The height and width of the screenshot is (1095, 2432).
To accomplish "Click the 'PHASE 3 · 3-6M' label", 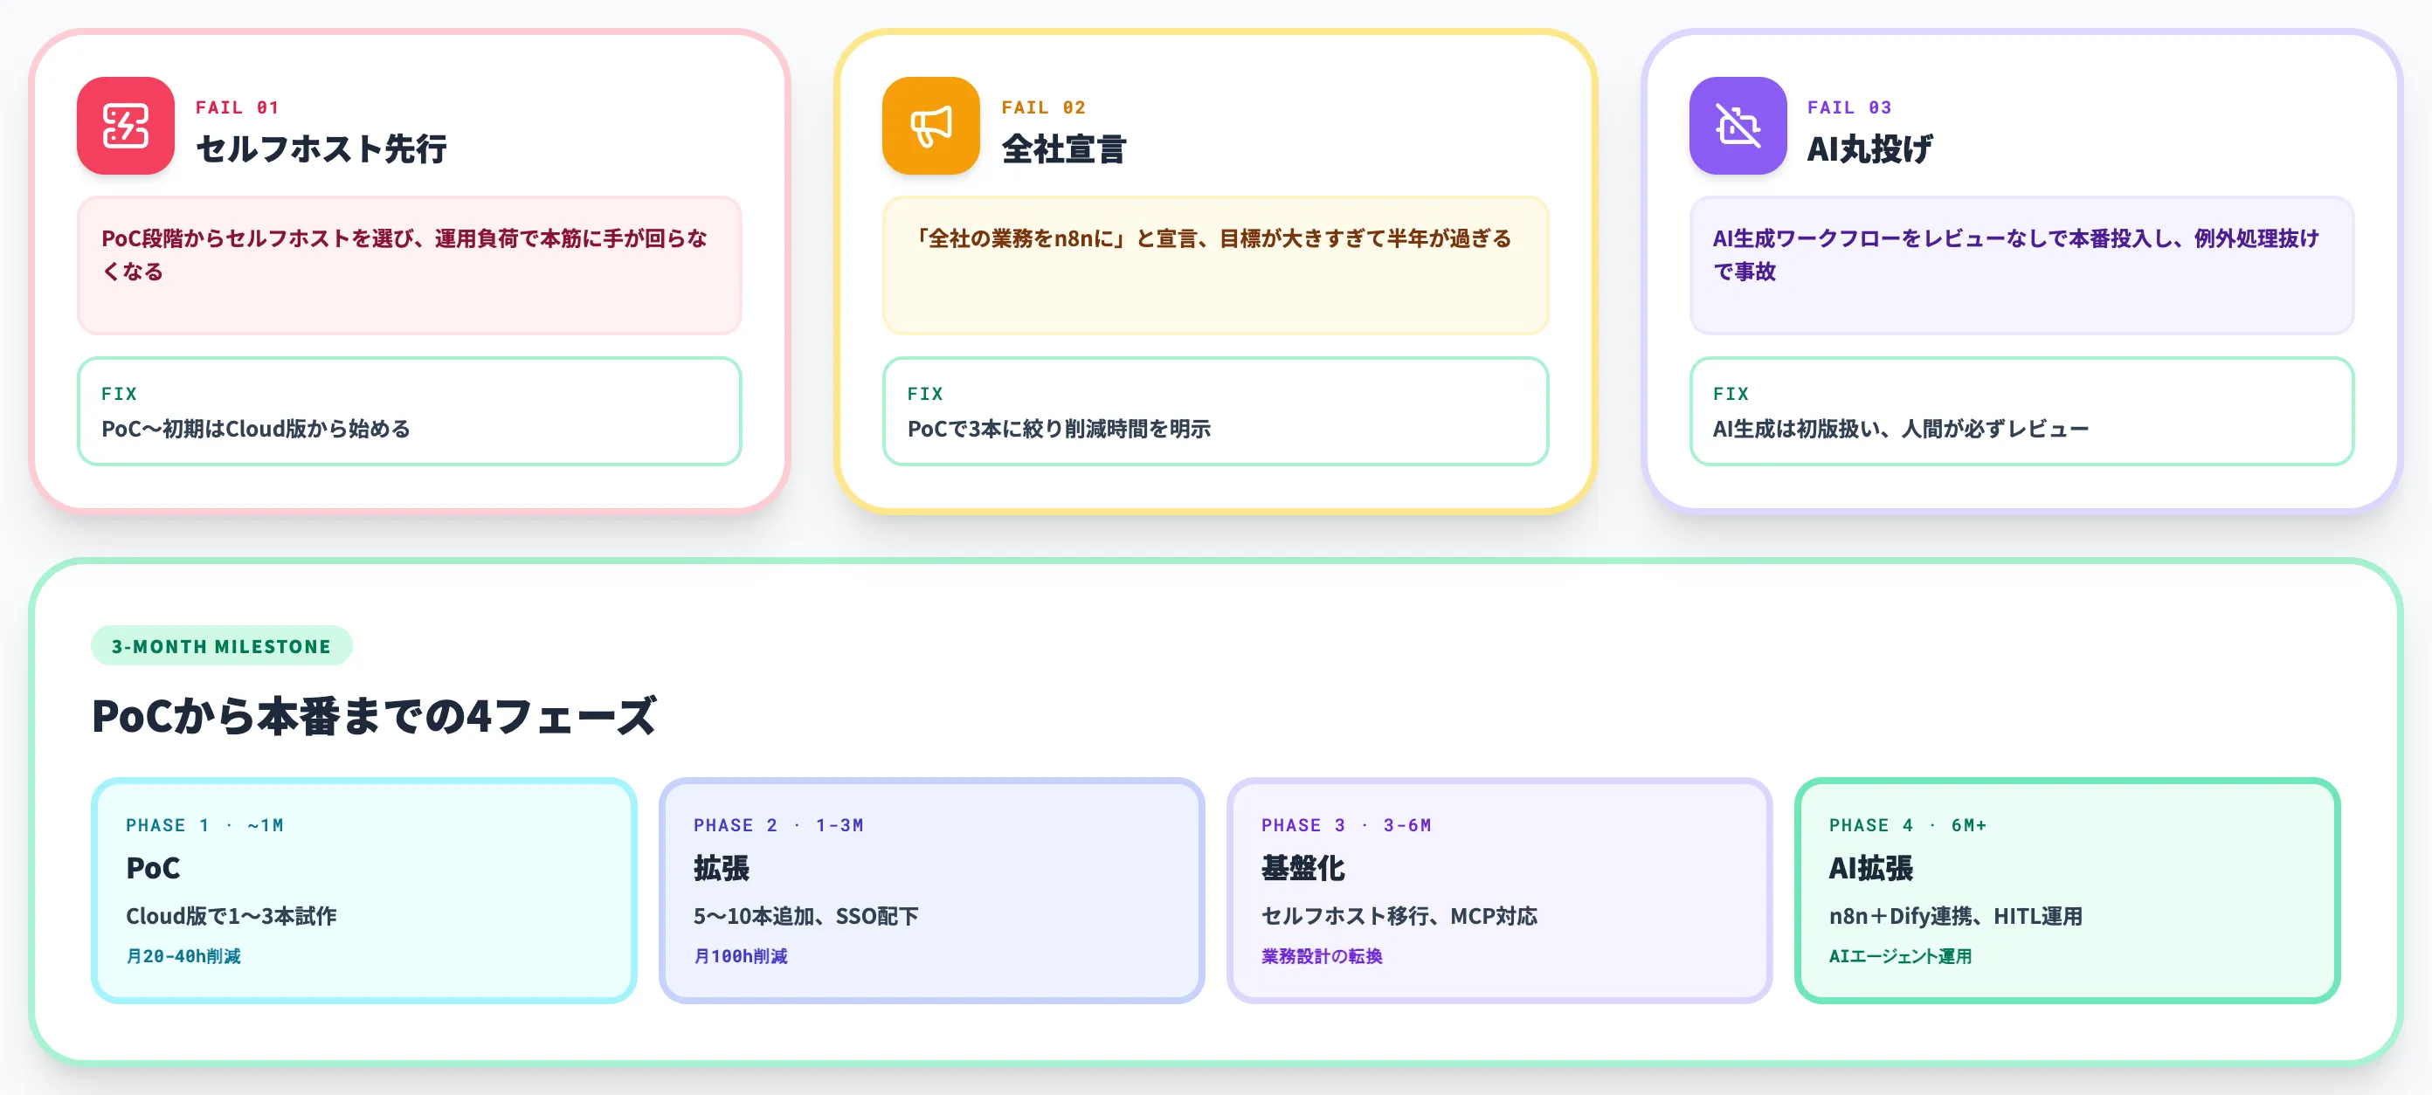I will (x=1346, y=825).
